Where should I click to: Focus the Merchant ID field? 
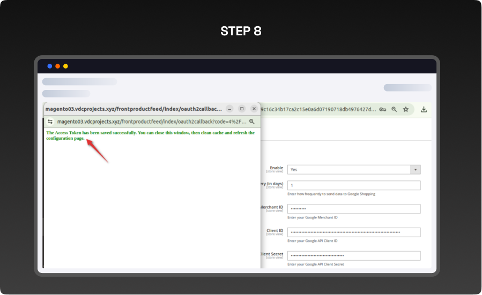tap(353, 209)
